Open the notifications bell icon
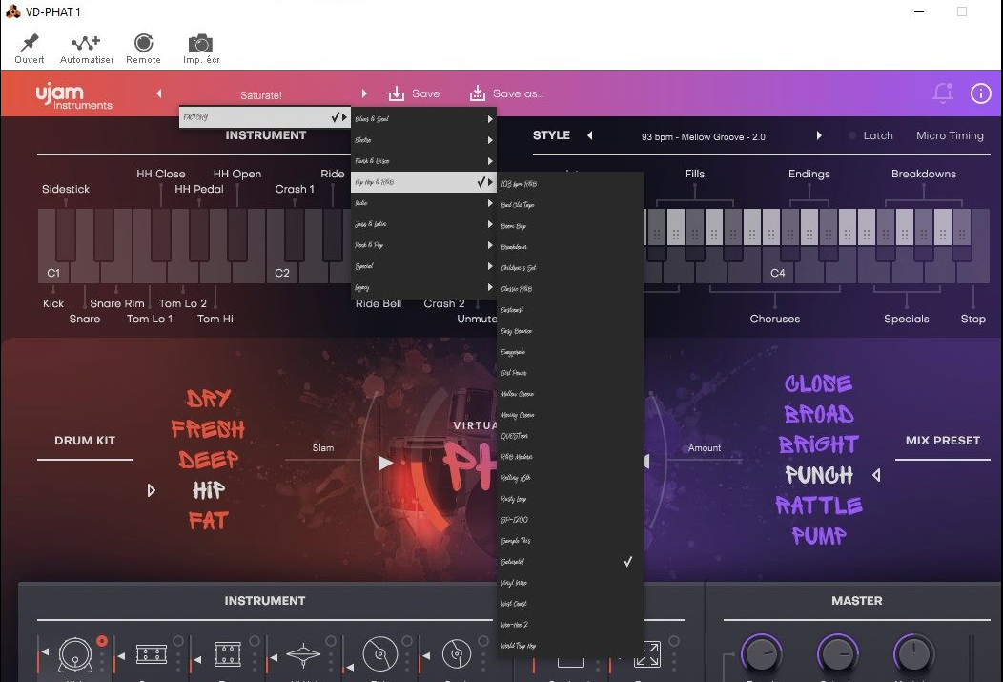1003x682 pixels. (x=943, y=93)
